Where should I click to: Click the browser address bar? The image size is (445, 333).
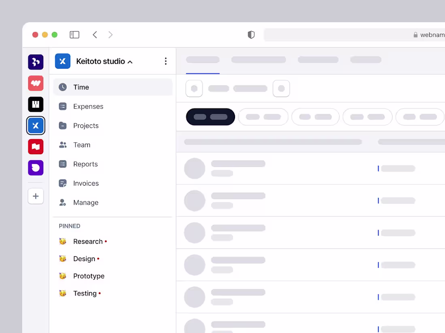[x=354, y=35]
